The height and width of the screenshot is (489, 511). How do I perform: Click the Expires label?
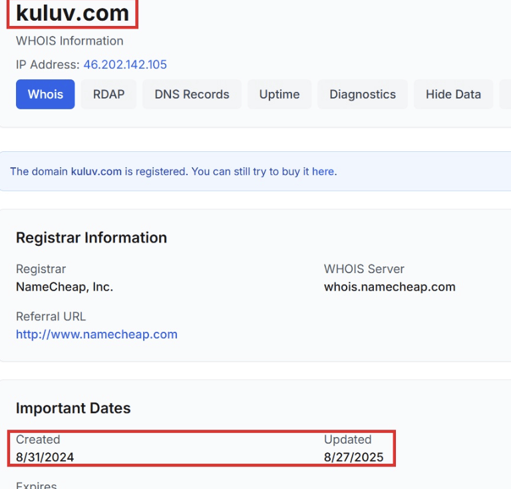pos(37,485)
